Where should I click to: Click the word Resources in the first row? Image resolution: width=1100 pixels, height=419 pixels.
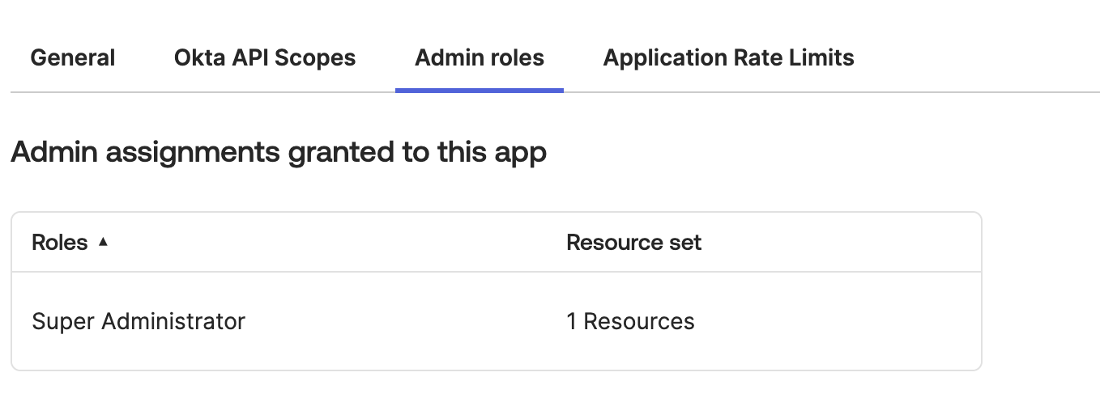[x=639, y=321]
